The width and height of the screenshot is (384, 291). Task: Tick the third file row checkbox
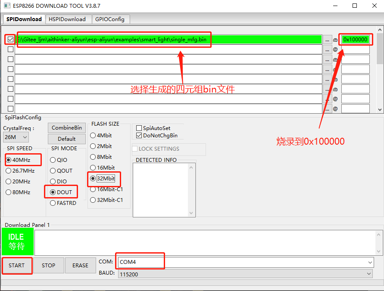(x=10, y=59)
